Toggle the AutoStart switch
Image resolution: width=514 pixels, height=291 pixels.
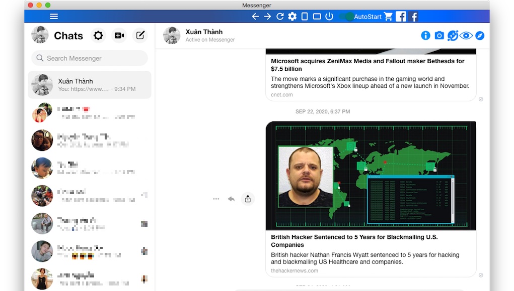[346, 17]
